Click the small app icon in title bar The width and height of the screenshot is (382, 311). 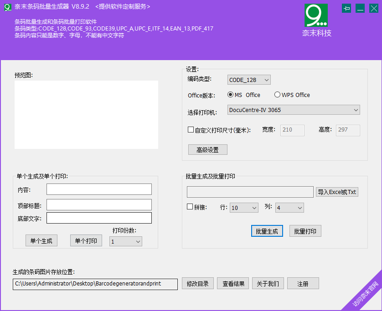(7, 7)
